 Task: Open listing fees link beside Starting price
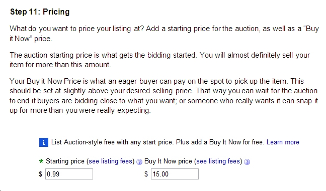click(x=110, y=161)
